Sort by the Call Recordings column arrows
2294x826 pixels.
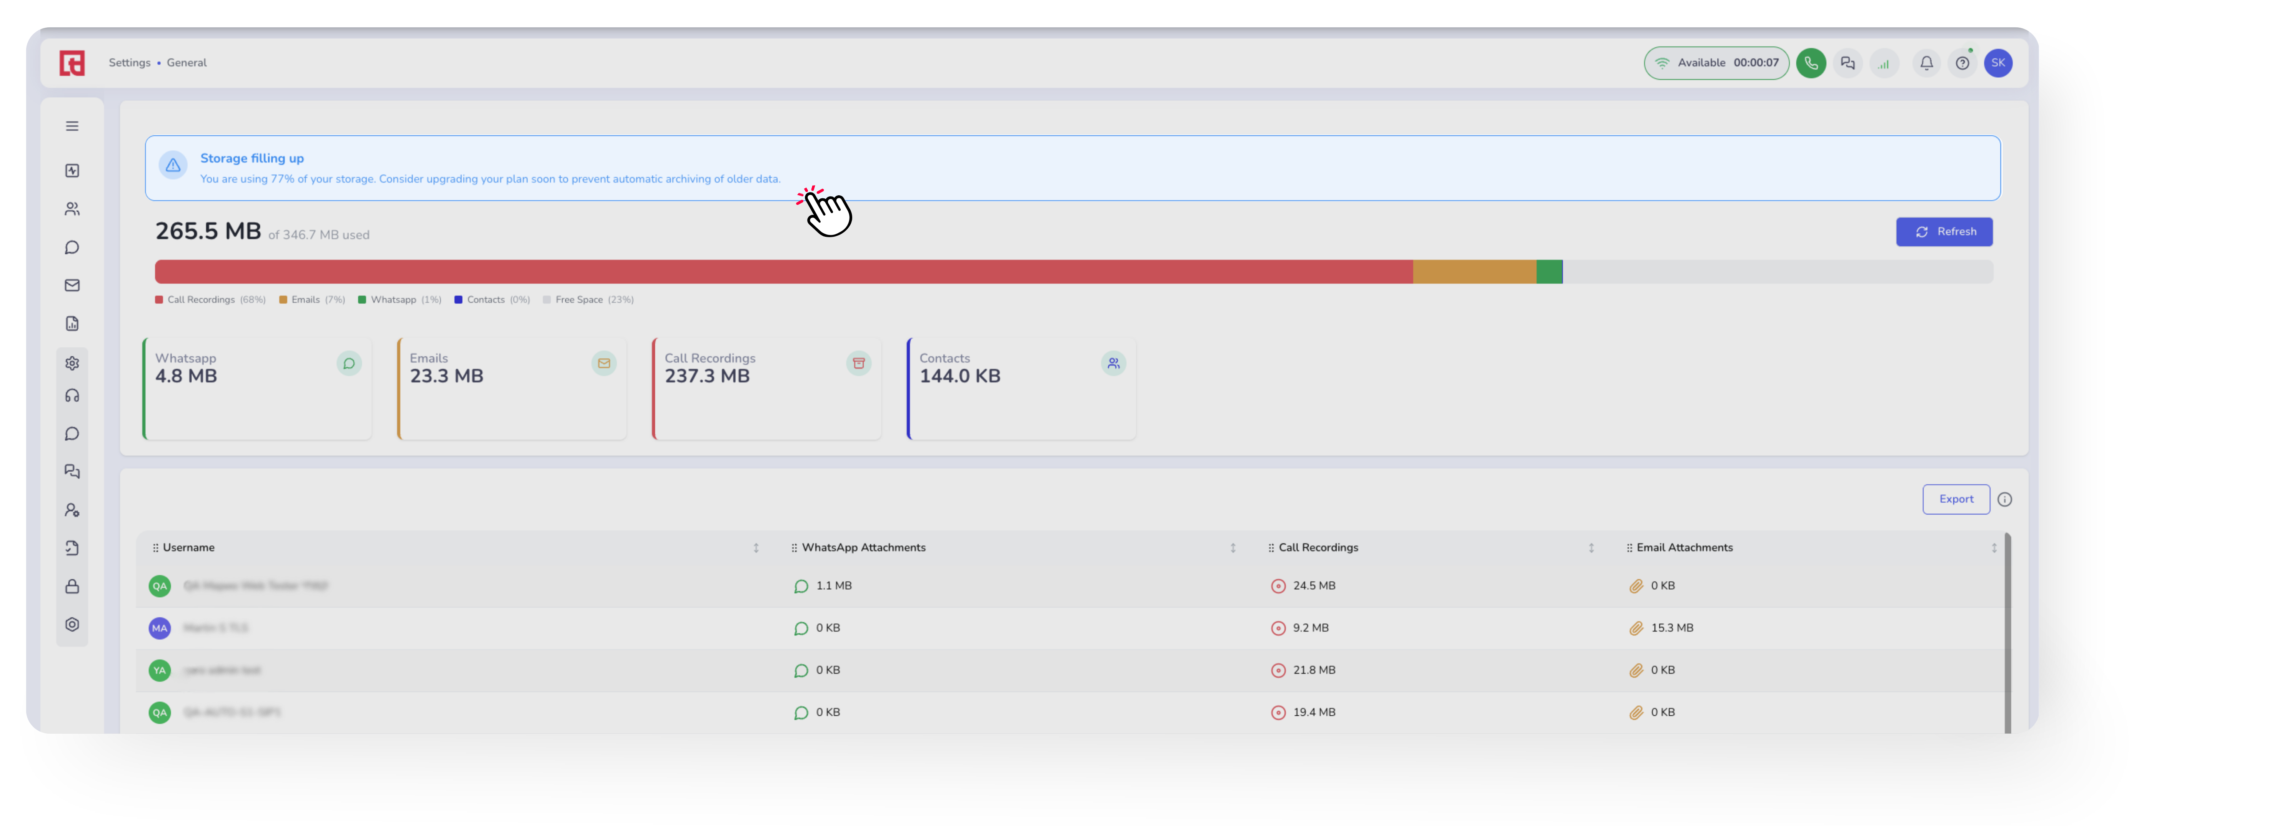[x=1591, y=548]
